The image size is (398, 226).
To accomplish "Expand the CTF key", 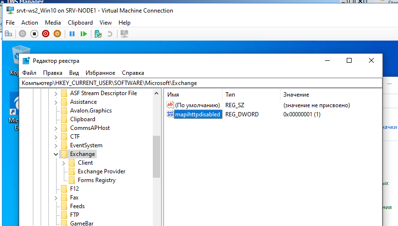I will [x=56, y=137].
